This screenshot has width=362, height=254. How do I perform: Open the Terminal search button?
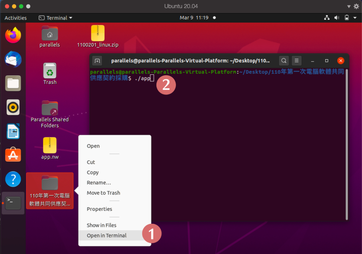284,61
